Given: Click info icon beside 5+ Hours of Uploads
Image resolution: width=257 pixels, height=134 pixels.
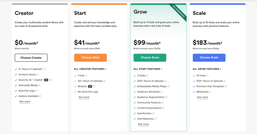Looking at the screenshot, I should point(44,69).
